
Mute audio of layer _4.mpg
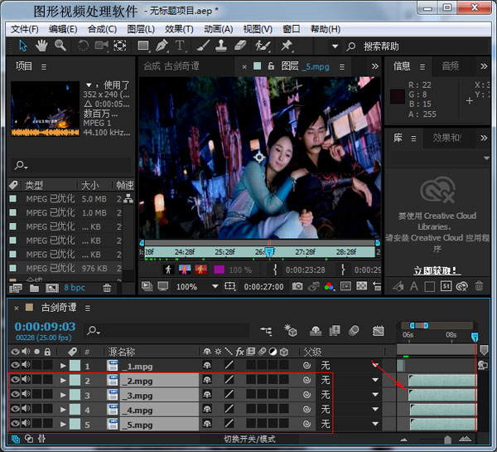pyautogui.click(x=26, y=409)
